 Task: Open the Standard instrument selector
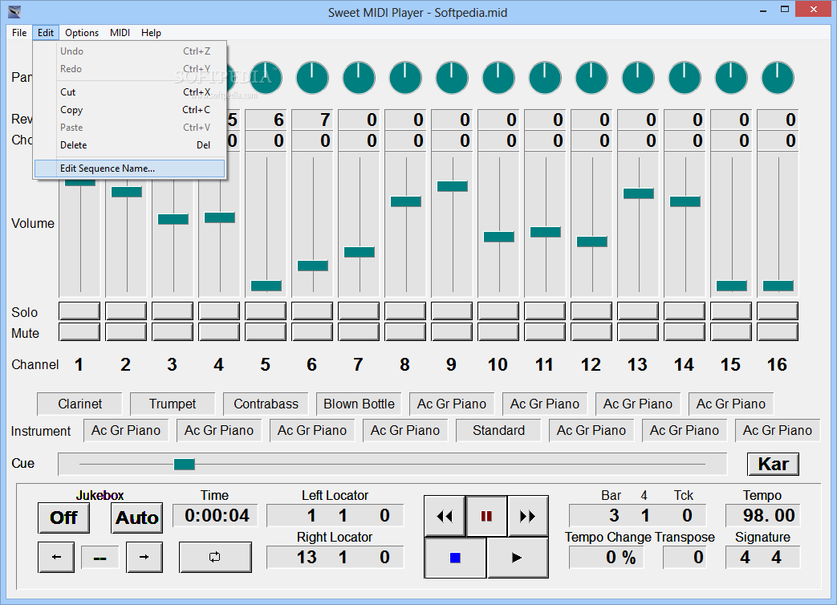498,431
